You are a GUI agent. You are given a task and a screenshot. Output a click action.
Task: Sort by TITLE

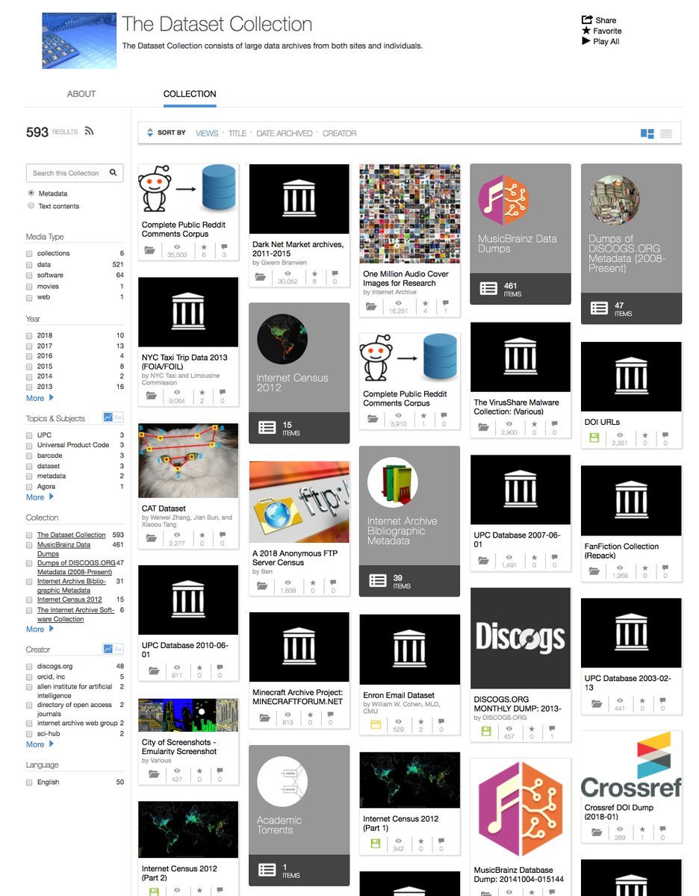(237, 133)
